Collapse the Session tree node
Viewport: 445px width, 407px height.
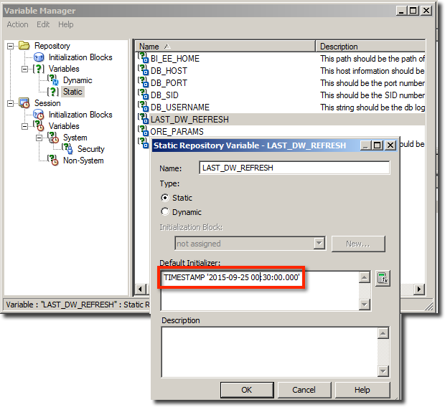[x=11, y=103]
